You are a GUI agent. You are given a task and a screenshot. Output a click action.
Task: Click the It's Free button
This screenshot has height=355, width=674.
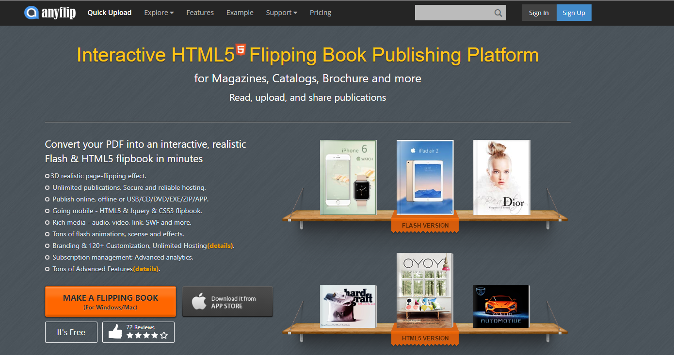coord(71,332)
